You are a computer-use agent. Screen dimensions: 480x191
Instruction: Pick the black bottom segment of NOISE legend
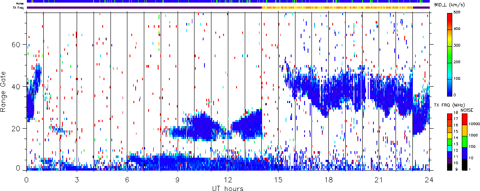coord(464,164)
